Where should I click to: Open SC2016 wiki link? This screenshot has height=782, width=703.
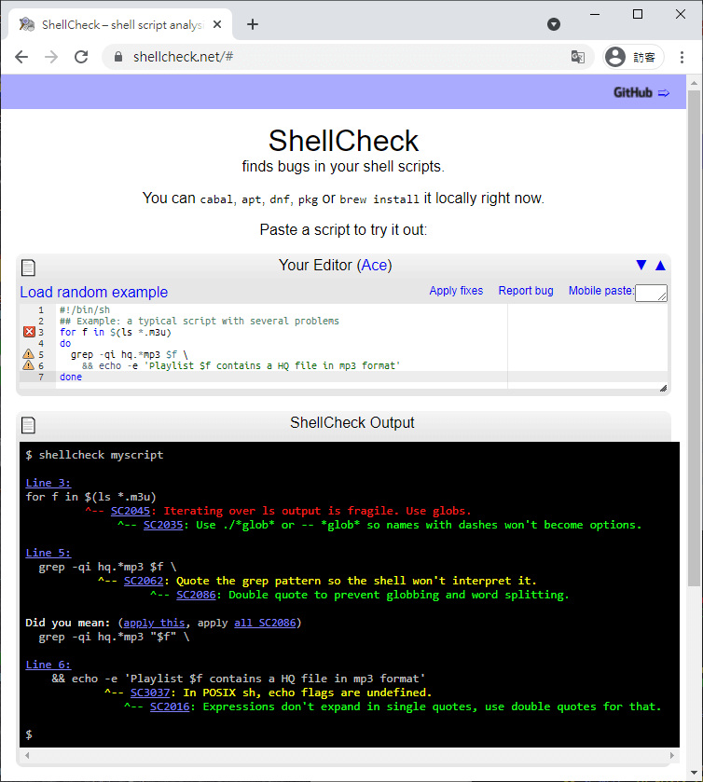pyautogui.click(x=170, y=707)
